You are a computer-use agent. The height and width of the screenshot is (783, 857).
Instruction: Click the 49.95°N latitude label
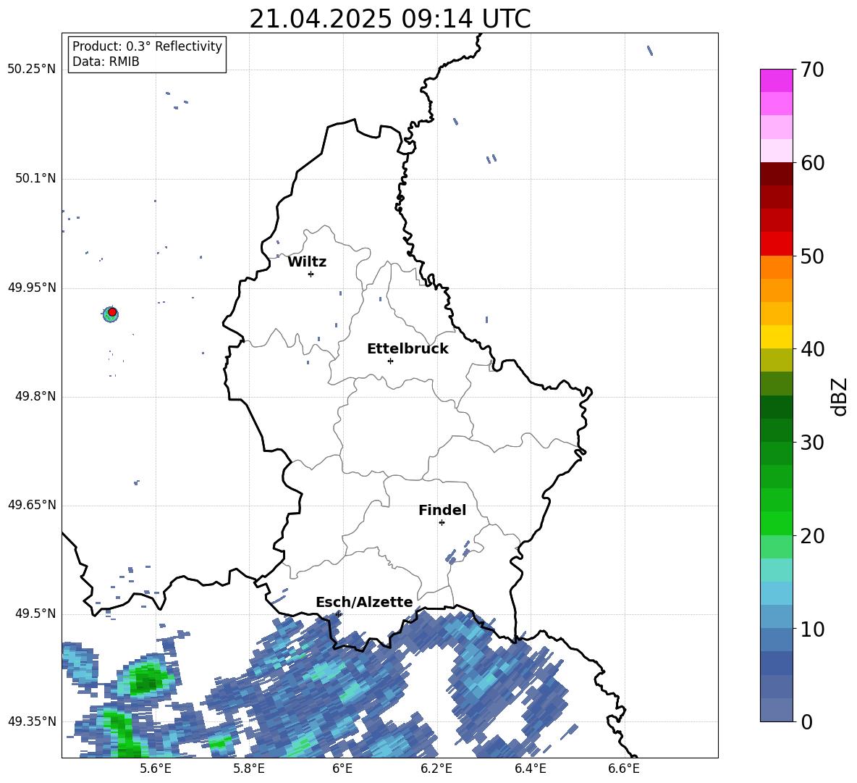tap(32, 288)
